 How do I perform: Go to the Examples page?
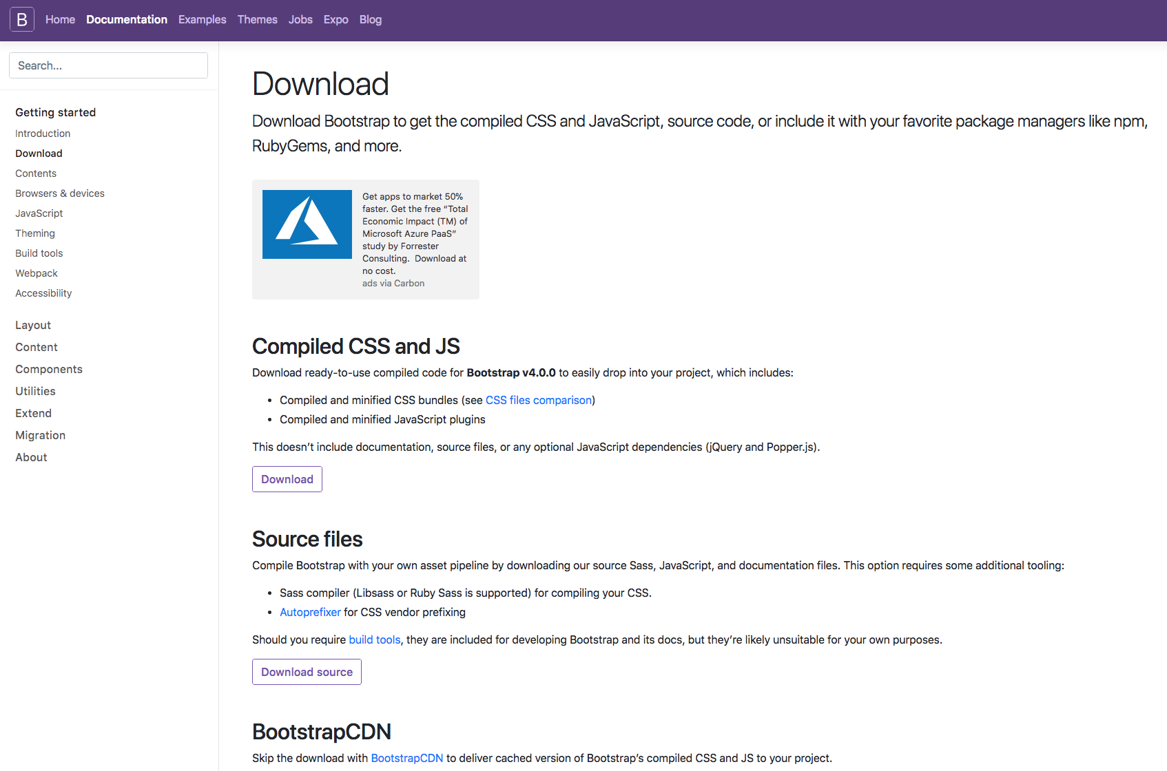click(202, 19)
